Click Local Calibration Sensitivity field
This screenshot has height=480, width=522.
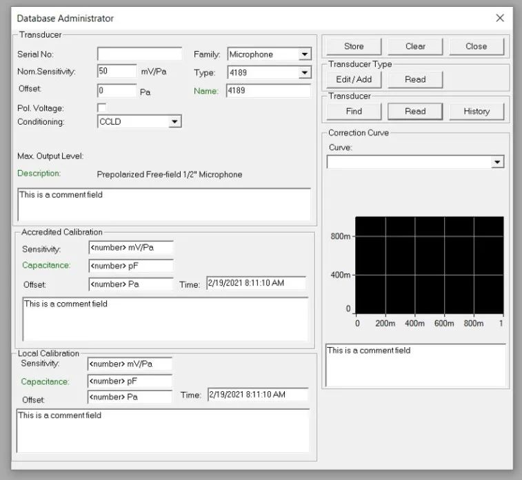130,364
